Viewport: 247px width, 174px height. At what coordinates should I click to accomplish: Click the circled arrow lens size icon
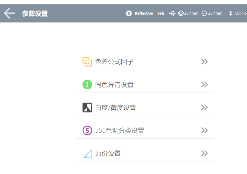tap(204, 13)
